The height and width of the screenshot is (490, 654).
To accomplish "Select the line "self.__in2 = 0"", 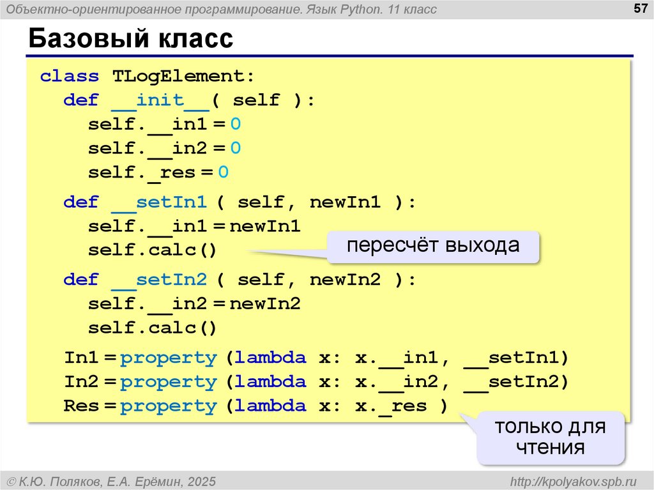I will click(164, 149).
